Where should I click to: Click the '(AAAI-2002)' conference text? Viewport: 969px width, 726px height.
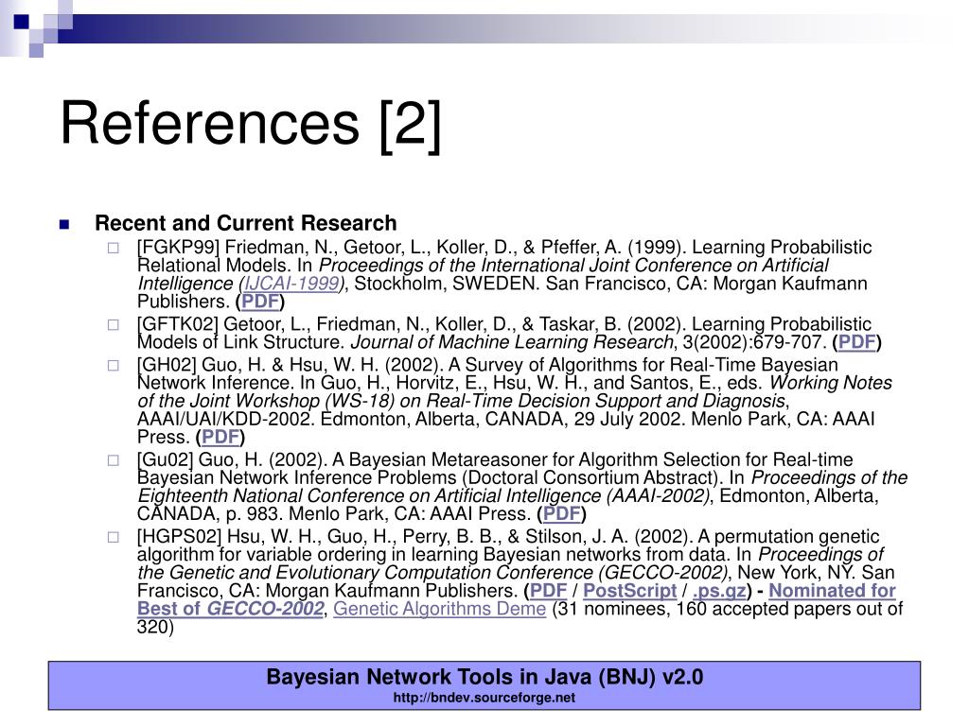coord(659,495)
